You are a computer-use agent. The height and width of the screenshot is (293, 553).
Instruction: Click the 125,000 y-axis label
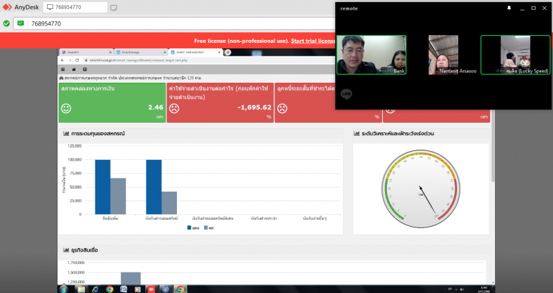coord(75,145)
